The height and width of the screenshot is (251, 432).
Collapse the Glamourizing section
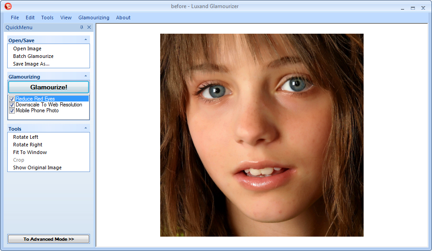coord(86,76)
